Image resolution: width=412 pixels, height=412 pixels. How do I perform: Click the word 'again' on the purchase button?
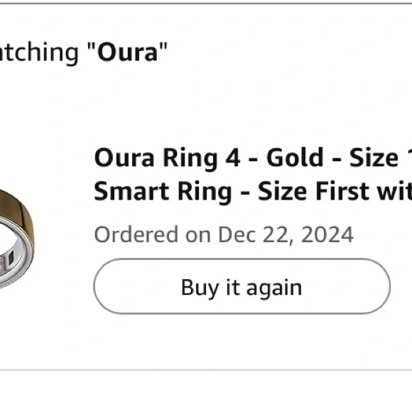pyautogui.click(x=274, y=288)
